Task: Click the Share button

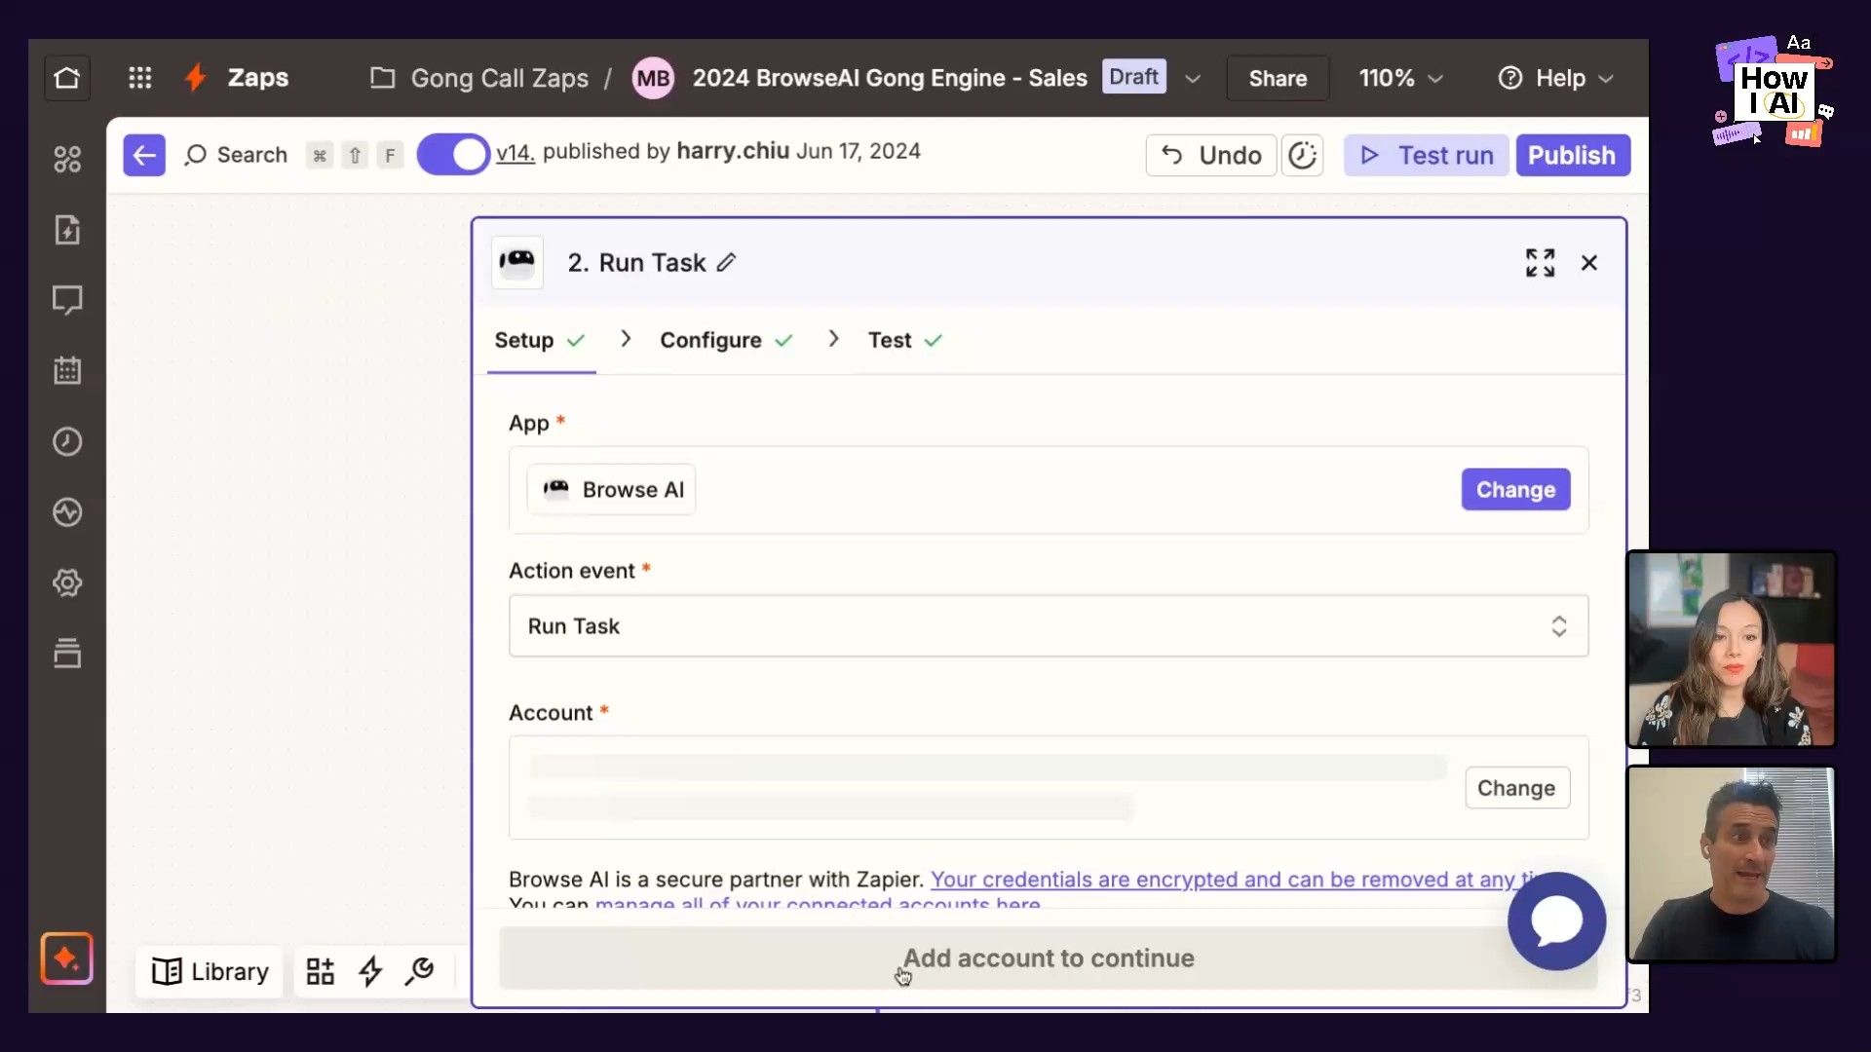Action: point(1278,78)
